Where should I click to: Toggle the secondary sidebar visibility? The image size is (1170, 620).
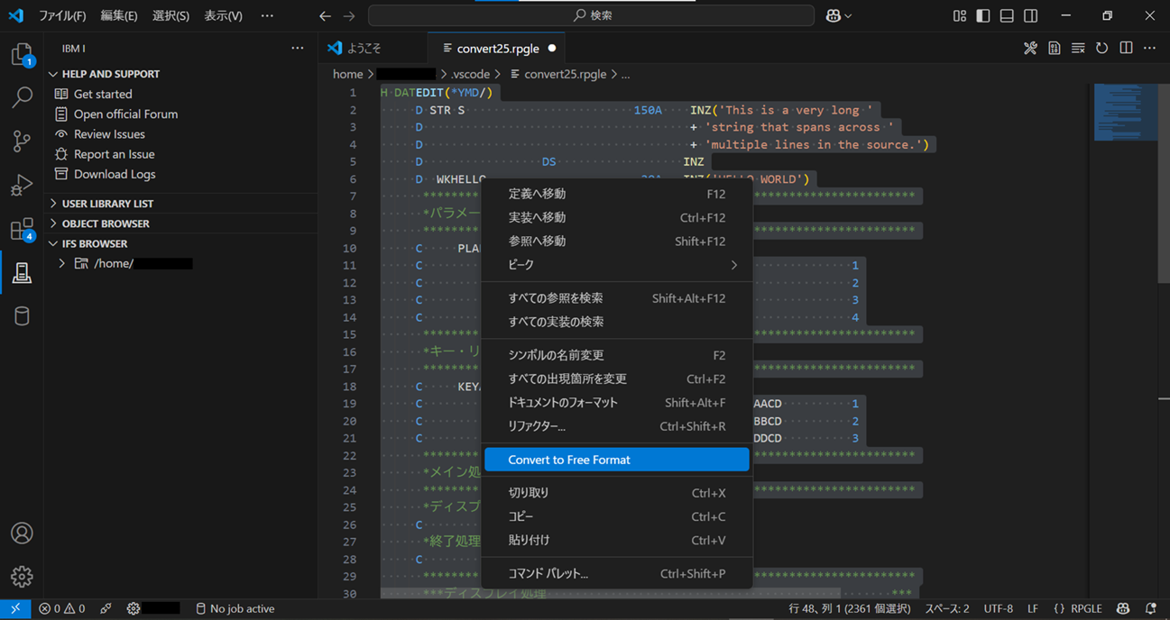coord(1031,15)
